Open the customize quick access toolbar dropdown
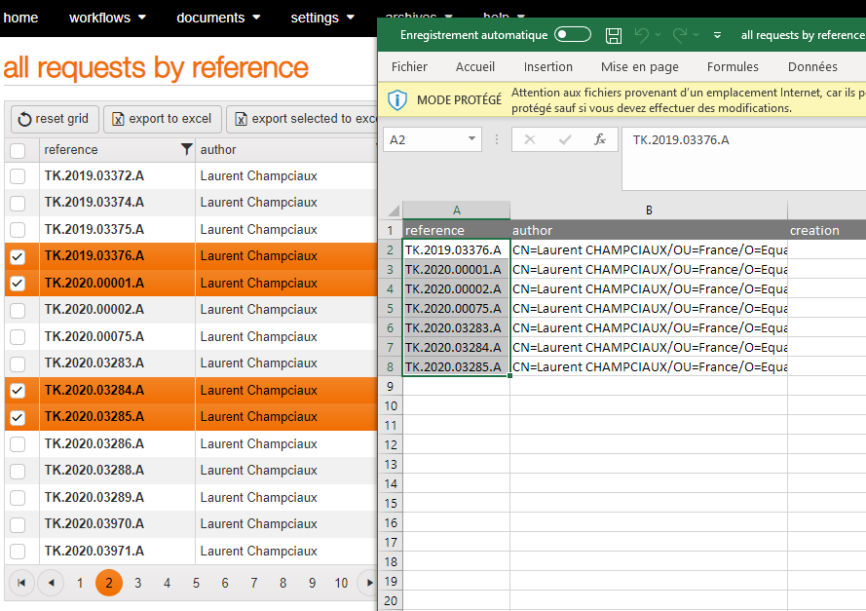866x611 pixels. pyautogui.click(x=718, y=35)
